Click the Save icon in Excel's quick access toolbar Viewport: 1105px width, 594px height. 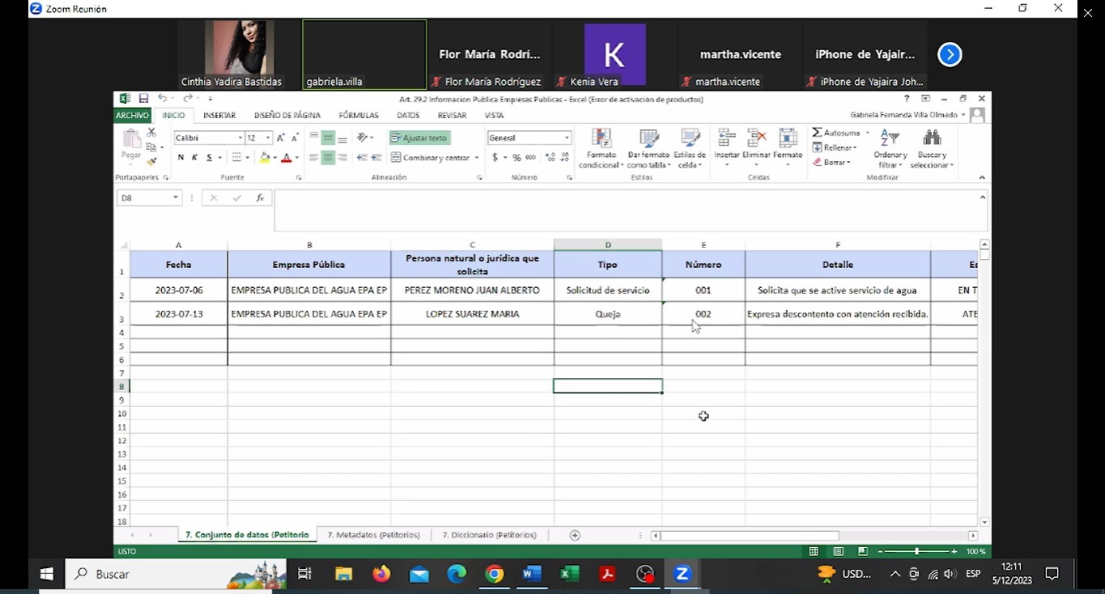[143, 99]
